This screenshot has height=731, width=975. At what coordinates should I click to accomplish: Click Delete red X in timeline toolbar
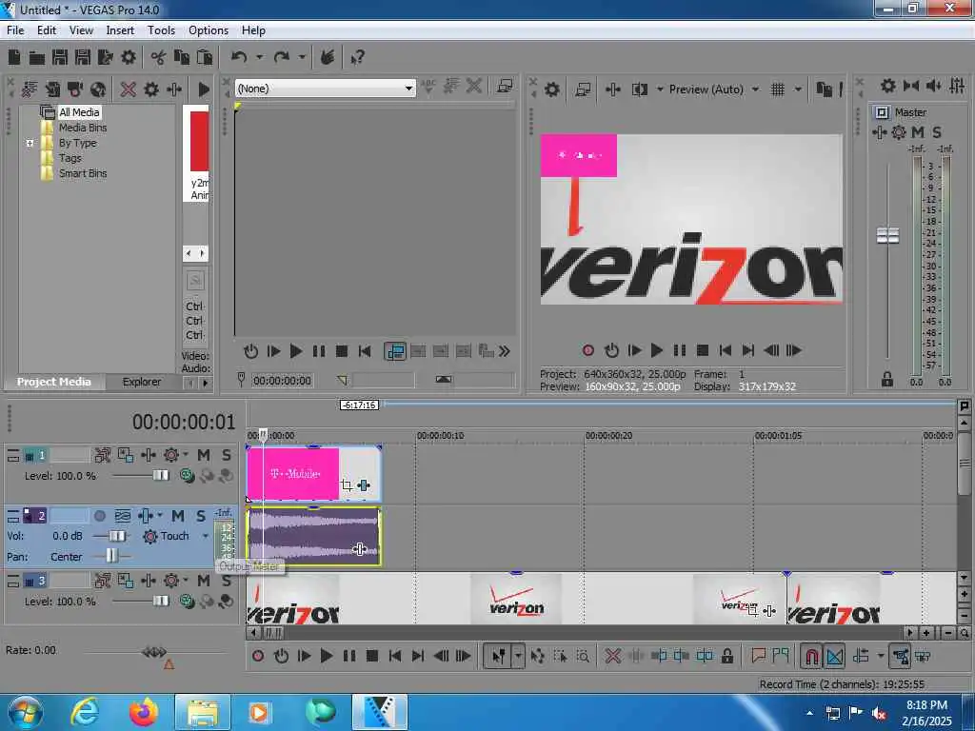tap(612, 656)
